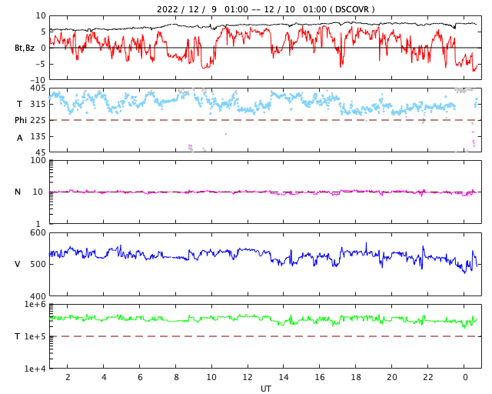This screenshot has width=492, height=394.
Task: Click the '225' tick on Phi axis
Action: point(38,120)
